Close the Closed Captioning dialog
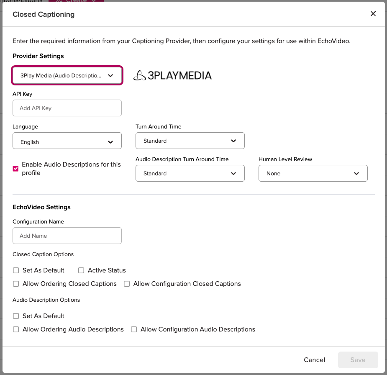This screenshot has height=375, width=387. [x=373, y=14]
